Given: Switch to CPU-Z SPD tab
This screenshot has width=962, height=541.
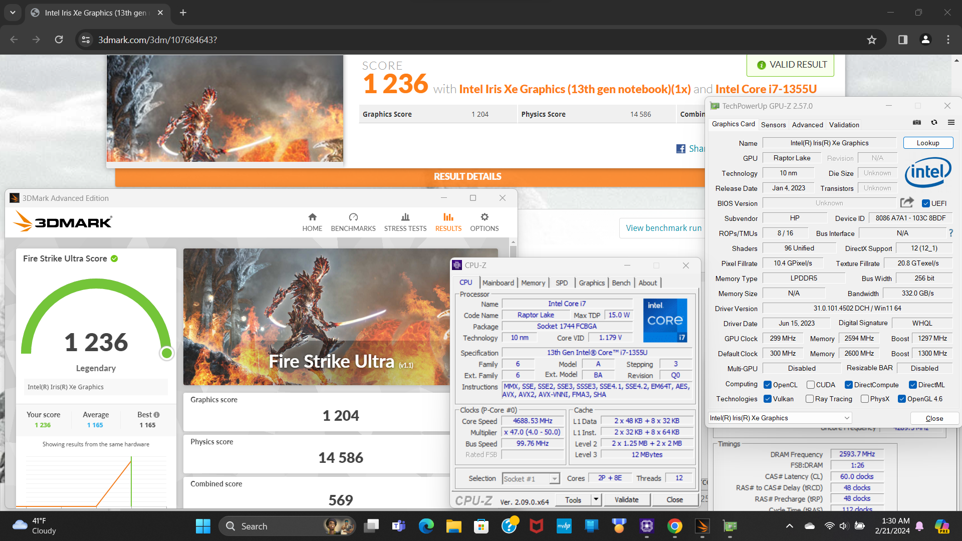Looking at the screenshot, I should [562, 283].
